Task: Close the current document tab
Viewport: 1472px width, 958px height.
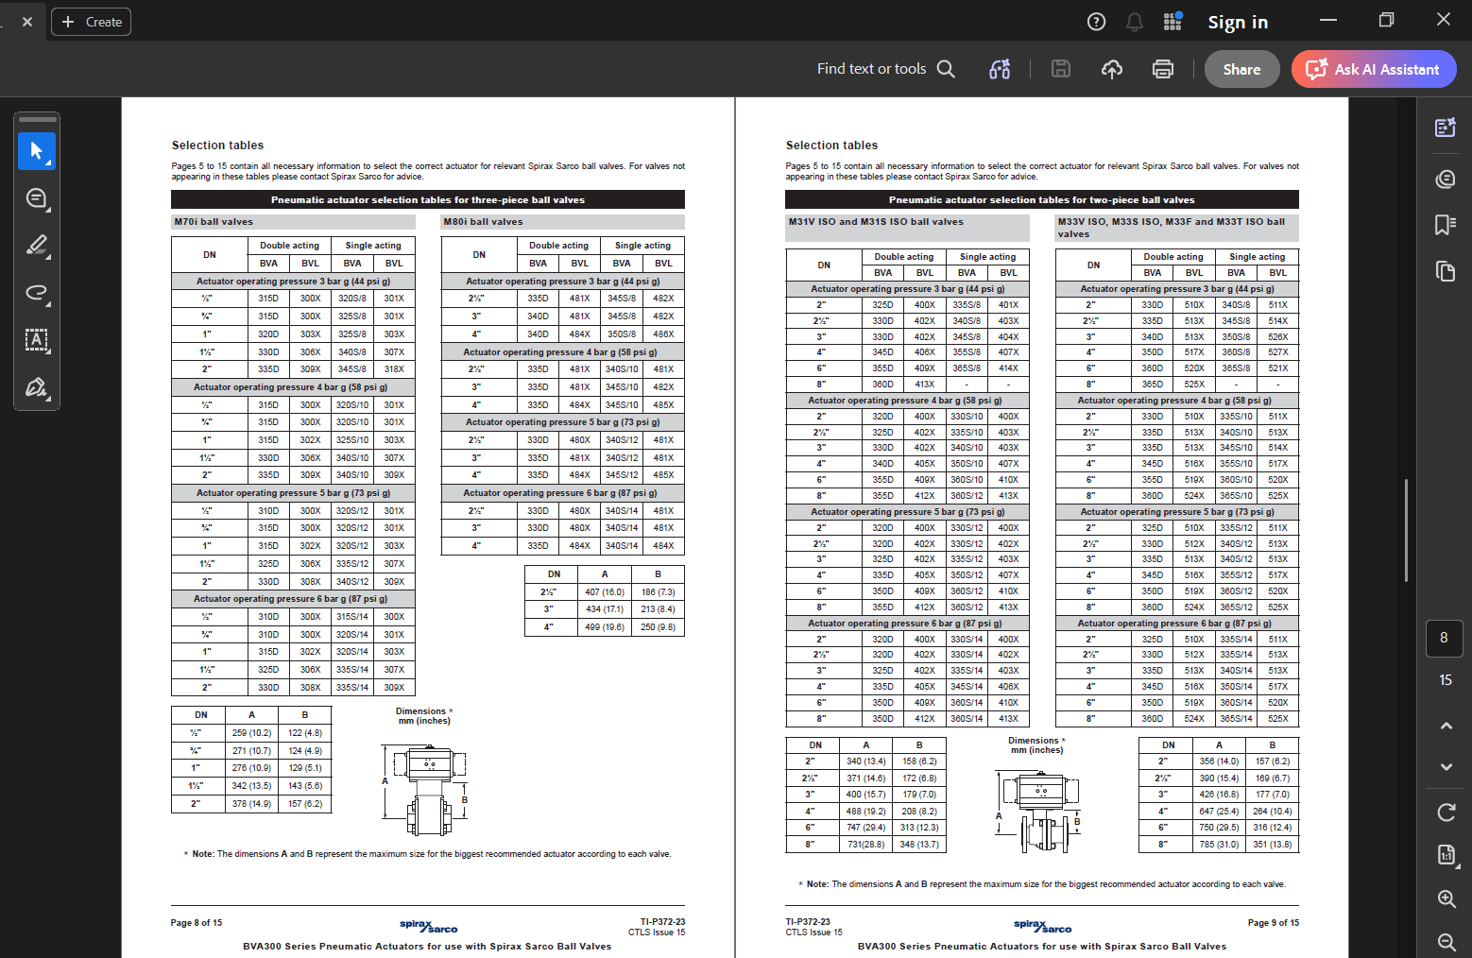Action: tap(27, 22)
